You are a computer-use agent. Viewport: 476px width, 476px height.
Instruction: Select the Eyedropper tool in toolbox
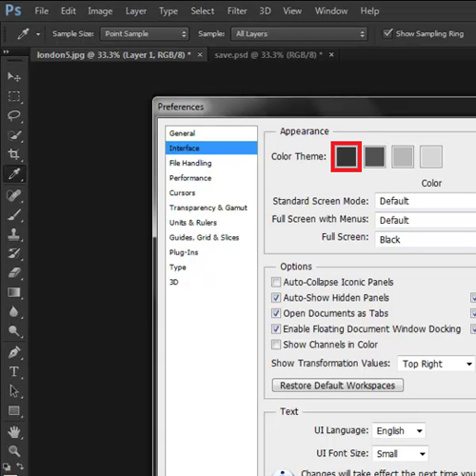pos(14,174)
